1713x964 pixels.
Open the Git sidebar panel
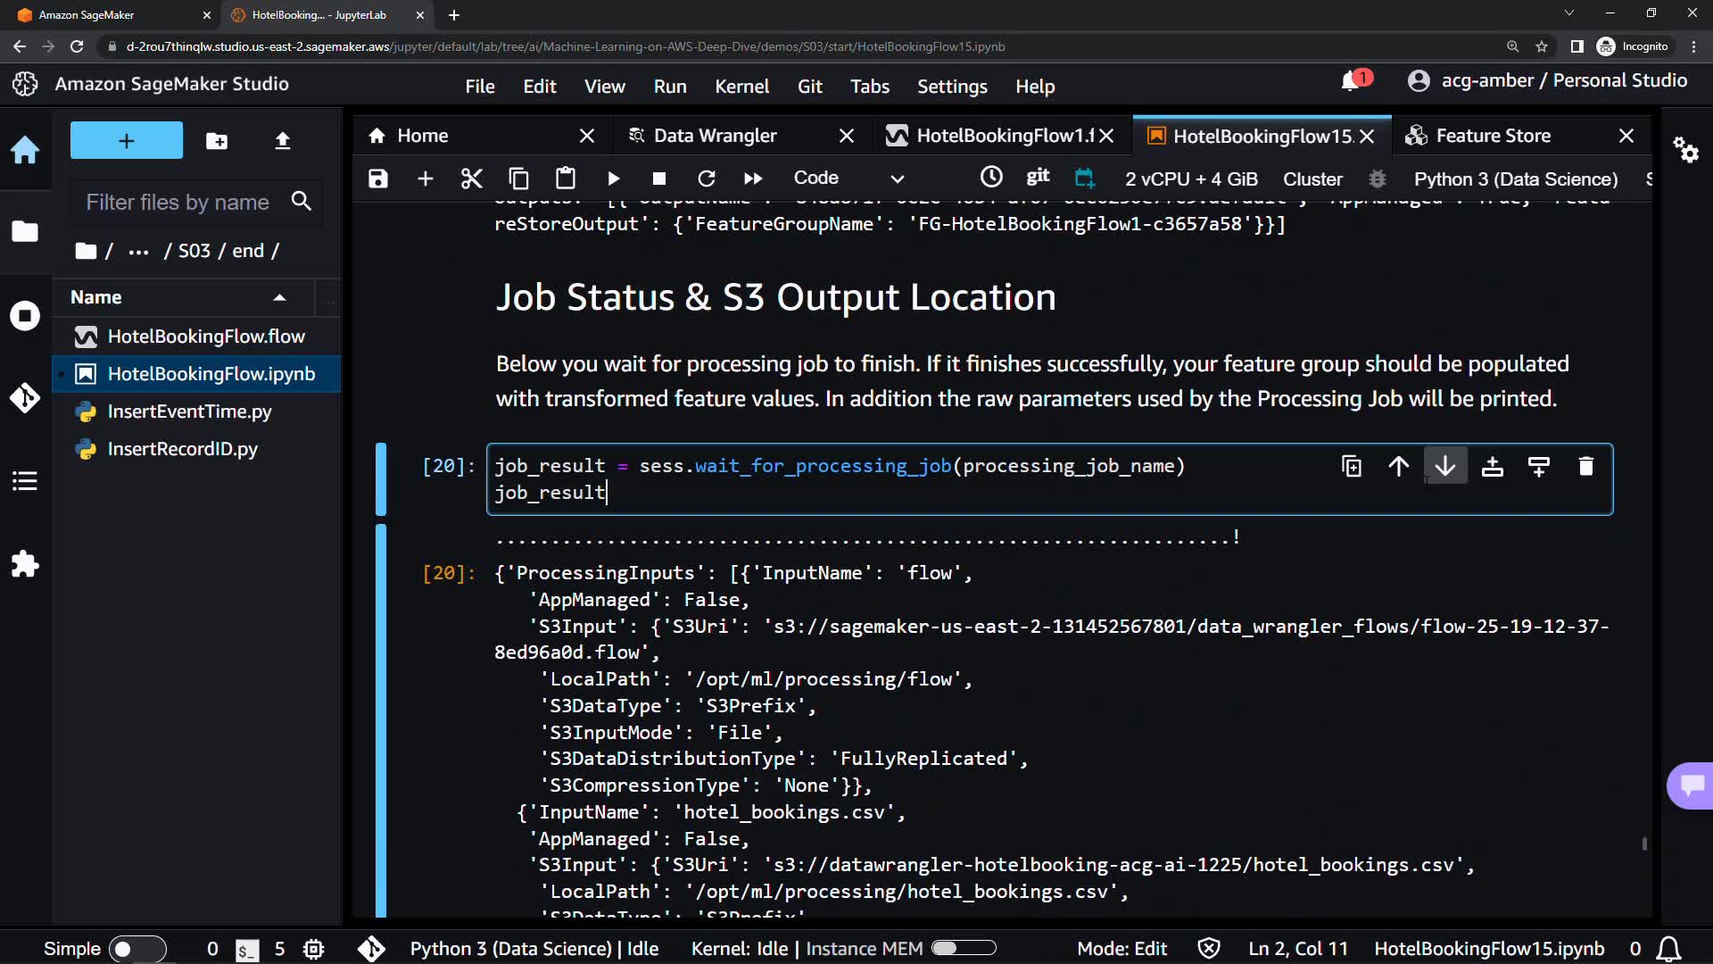pos(25,397)
